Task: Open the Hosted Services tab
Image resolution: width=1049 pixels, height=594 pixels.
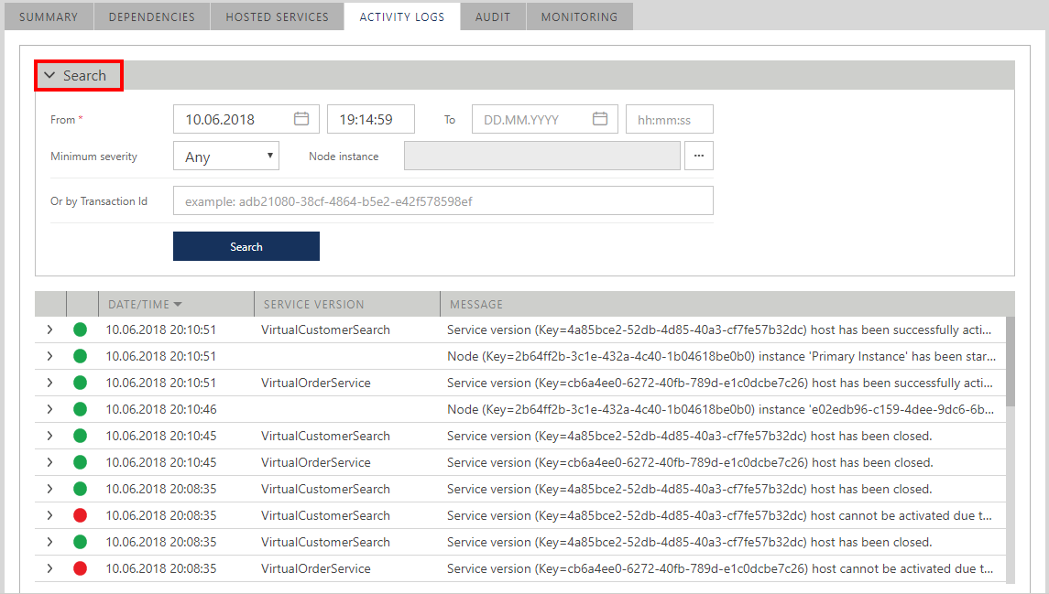Action: pyautogui.click(x=277, y=16)
